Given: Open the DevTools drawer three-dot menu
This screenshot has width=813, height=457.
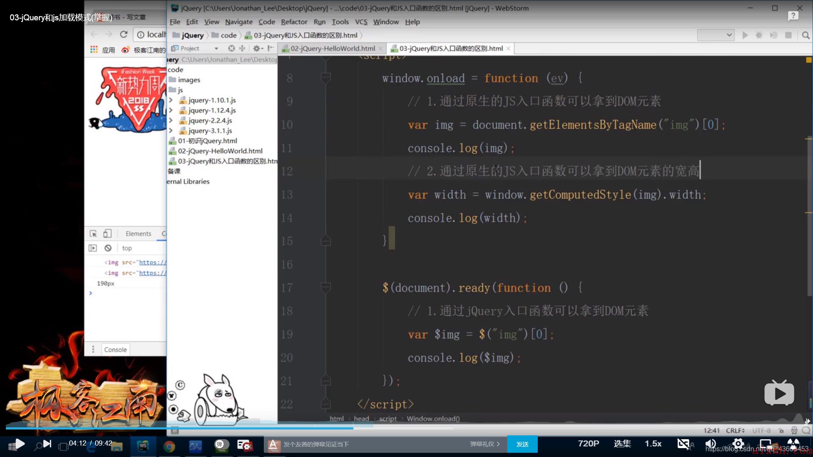Looking at the screenshot, I should pos(93,349).
